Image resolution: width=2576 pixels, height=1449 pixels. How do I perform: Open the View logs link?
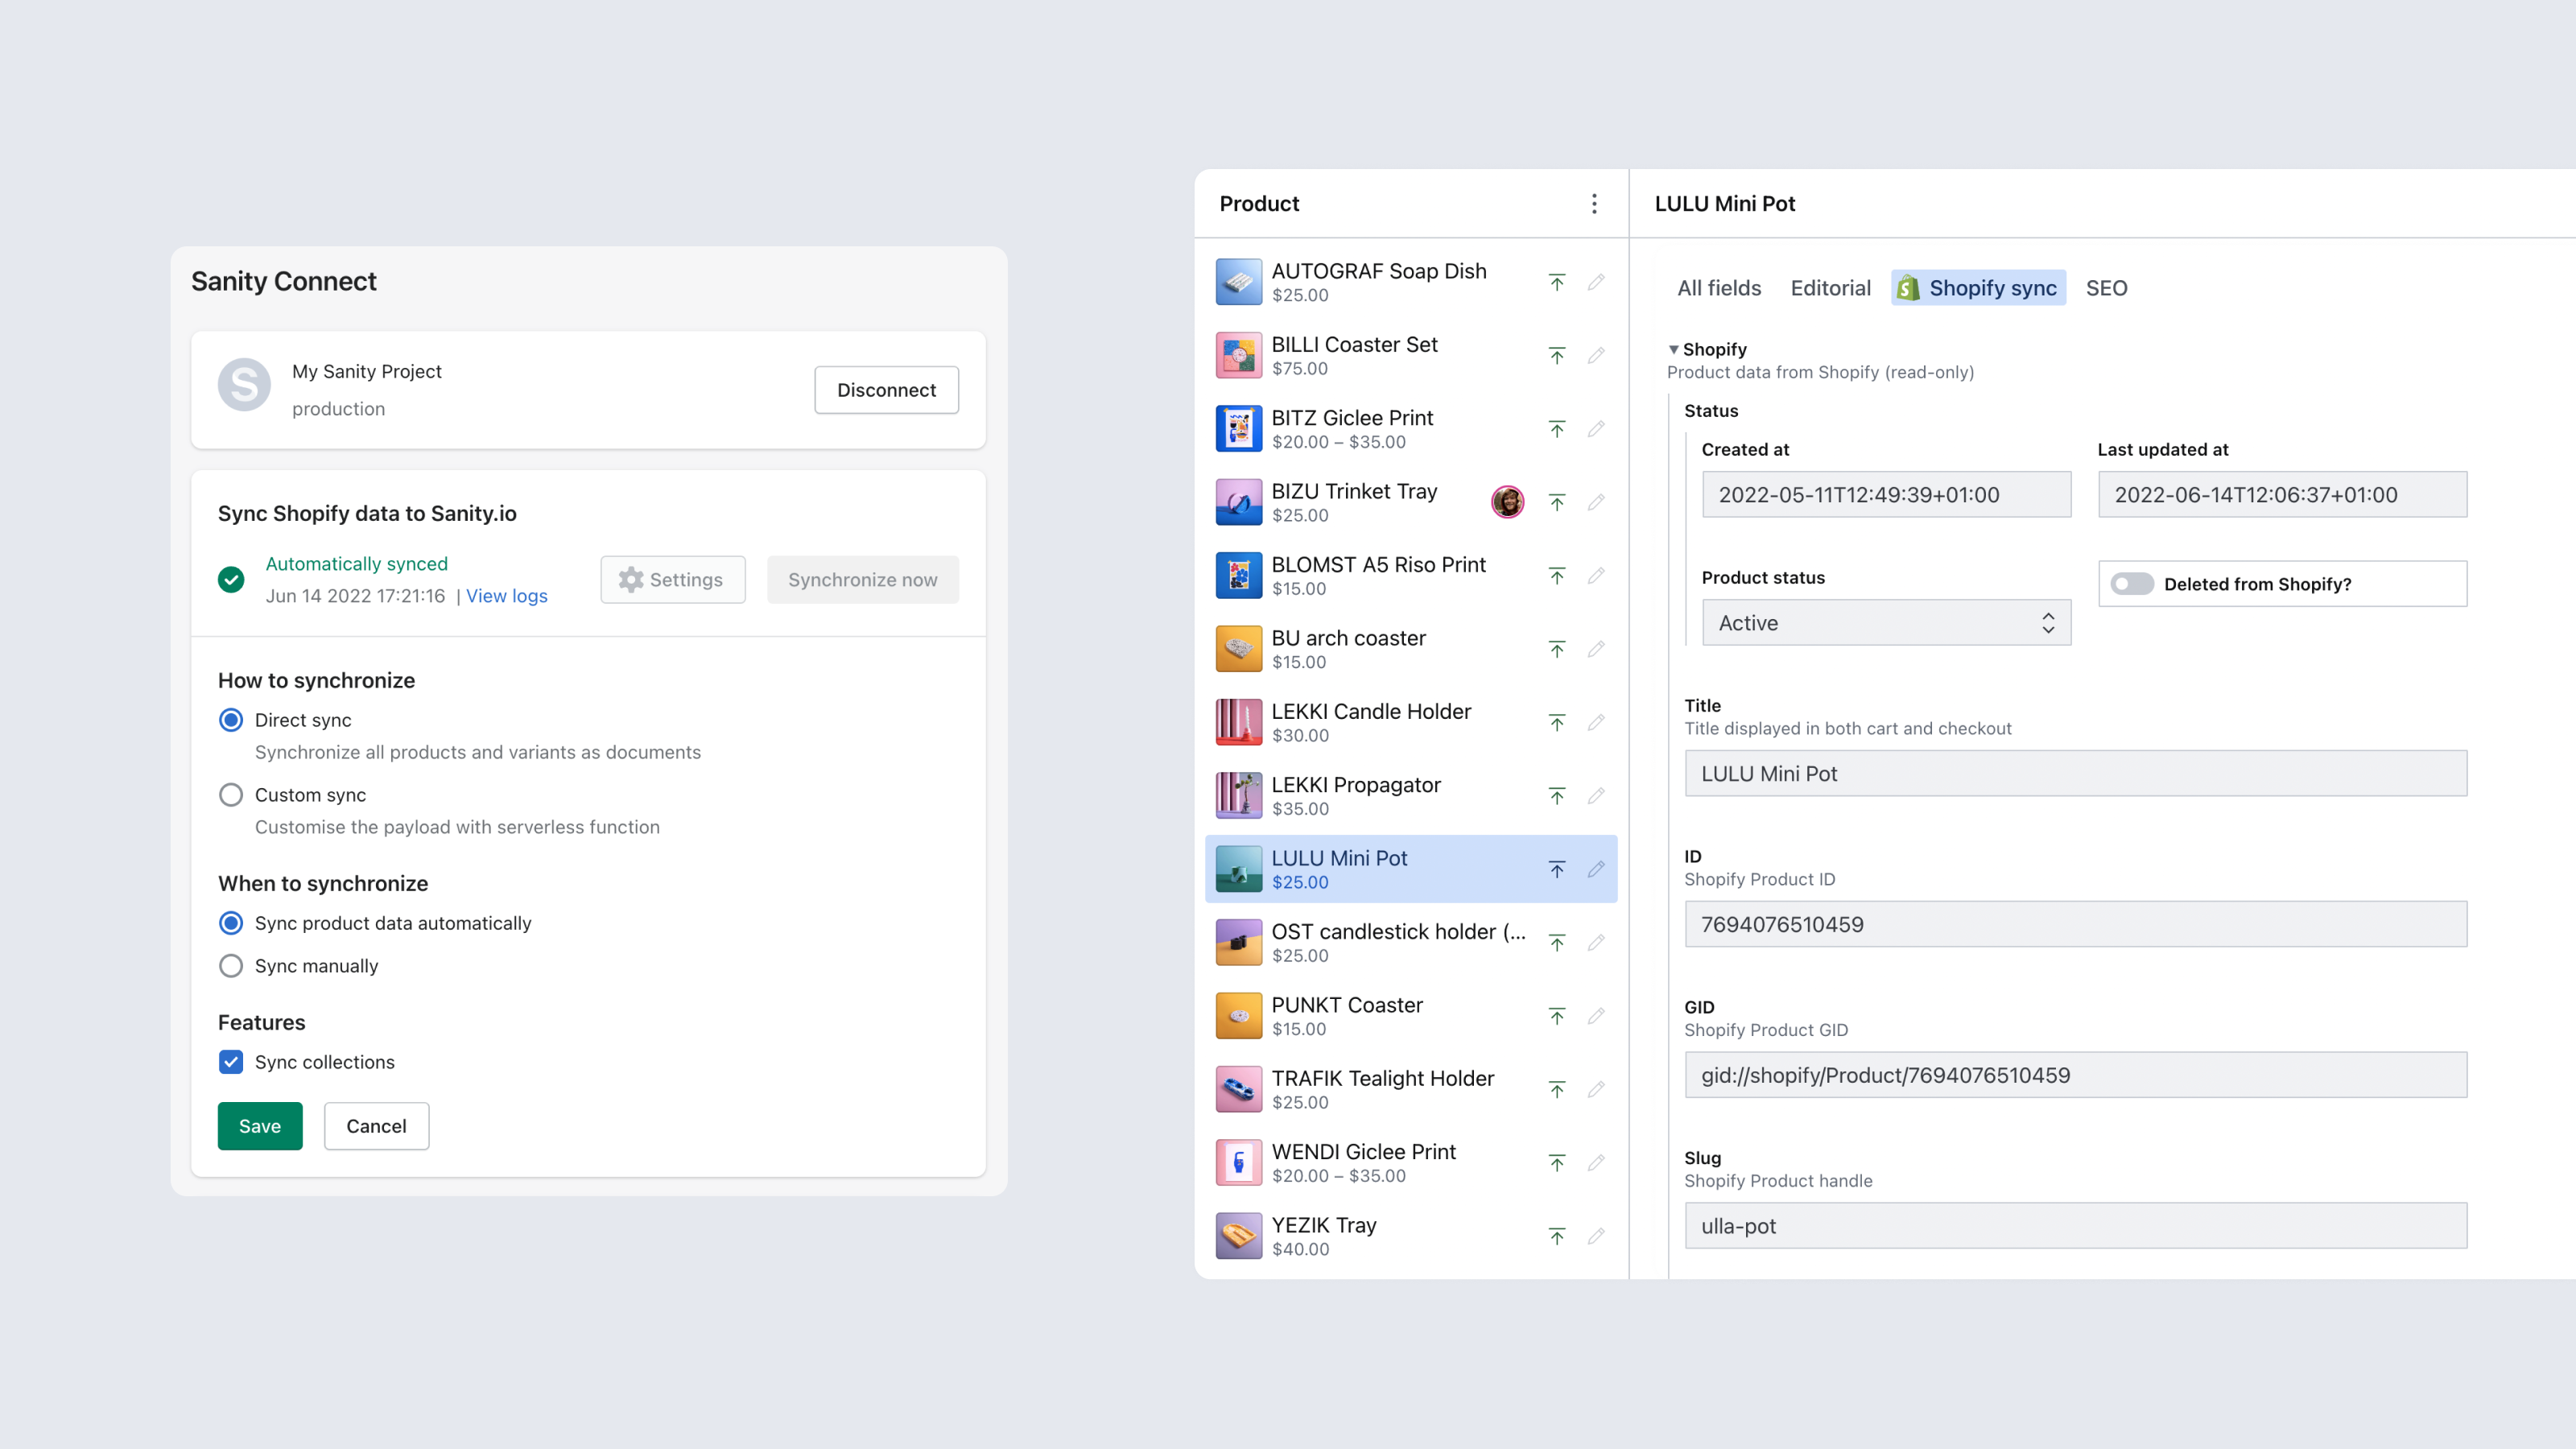507,596
